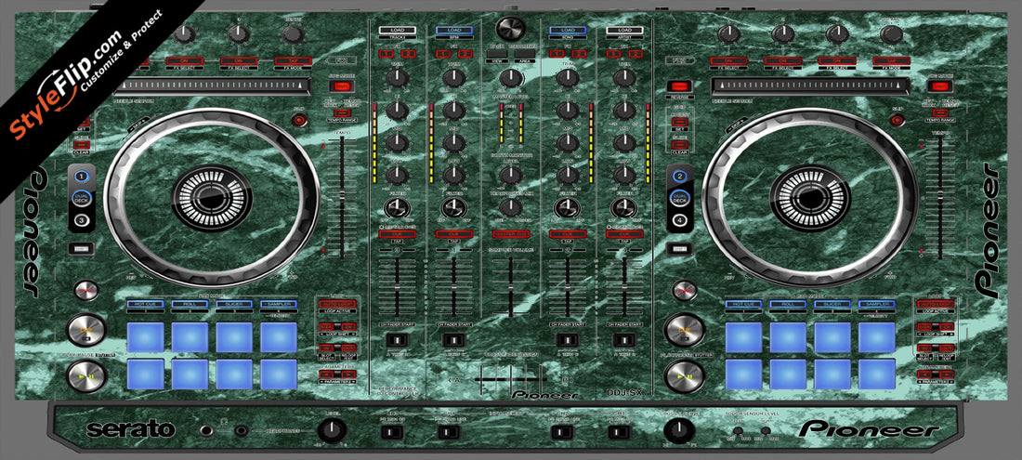Viewport: 1022px width, 460px height.
Task: Click the front panel CROSS F.CURVE knob
Action: coord(678,430)
